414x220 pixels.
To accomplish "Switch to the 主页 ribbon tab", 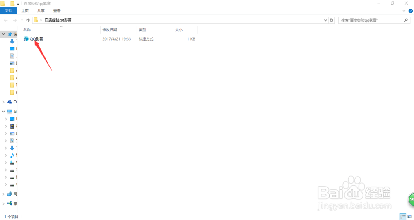I will [x=25, y=11].
